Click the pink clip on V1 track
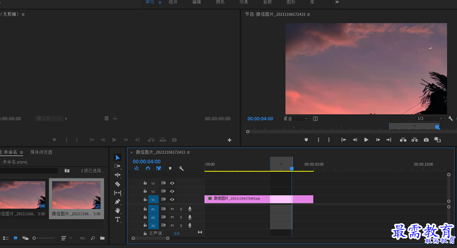The height and width of the screenshot is (248, 457). click(259, 199)
